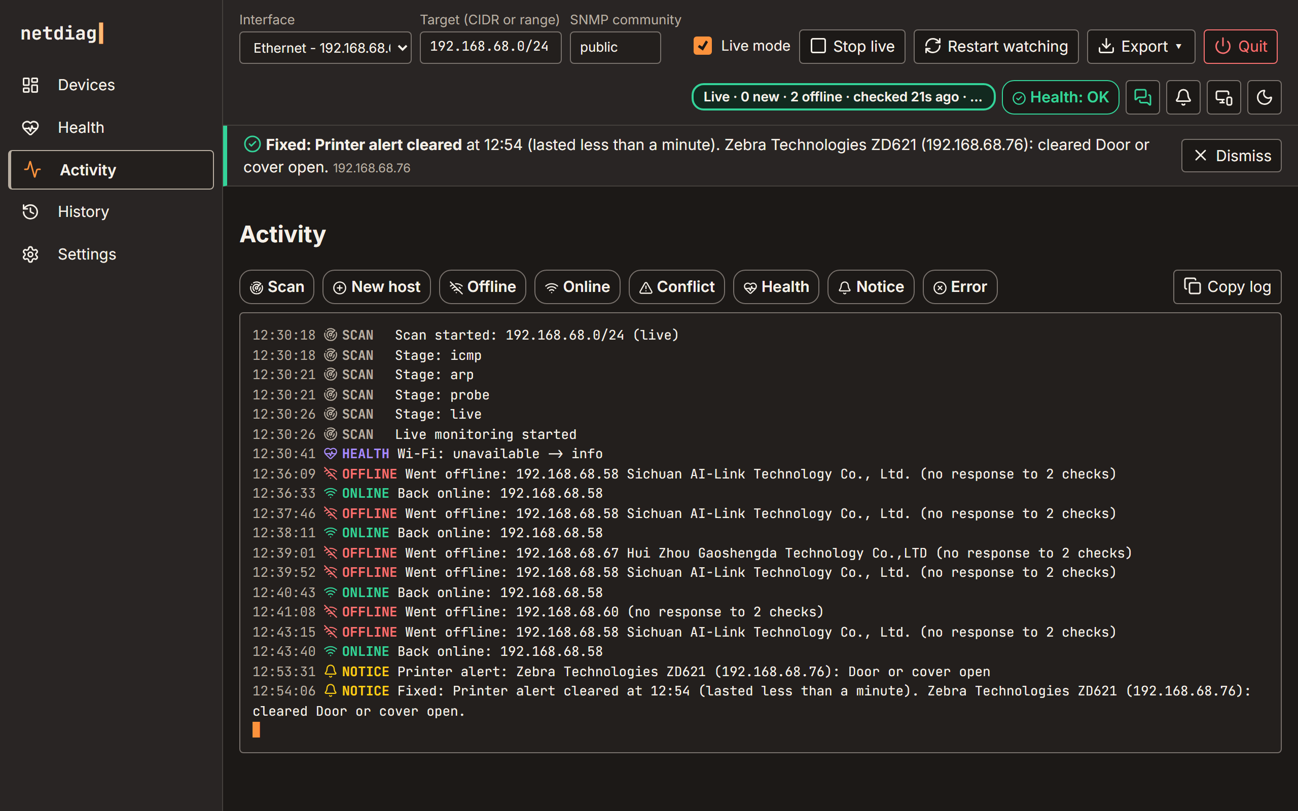Toggle the Error log filter
1298x811 pixels.
tap(959, 287)
